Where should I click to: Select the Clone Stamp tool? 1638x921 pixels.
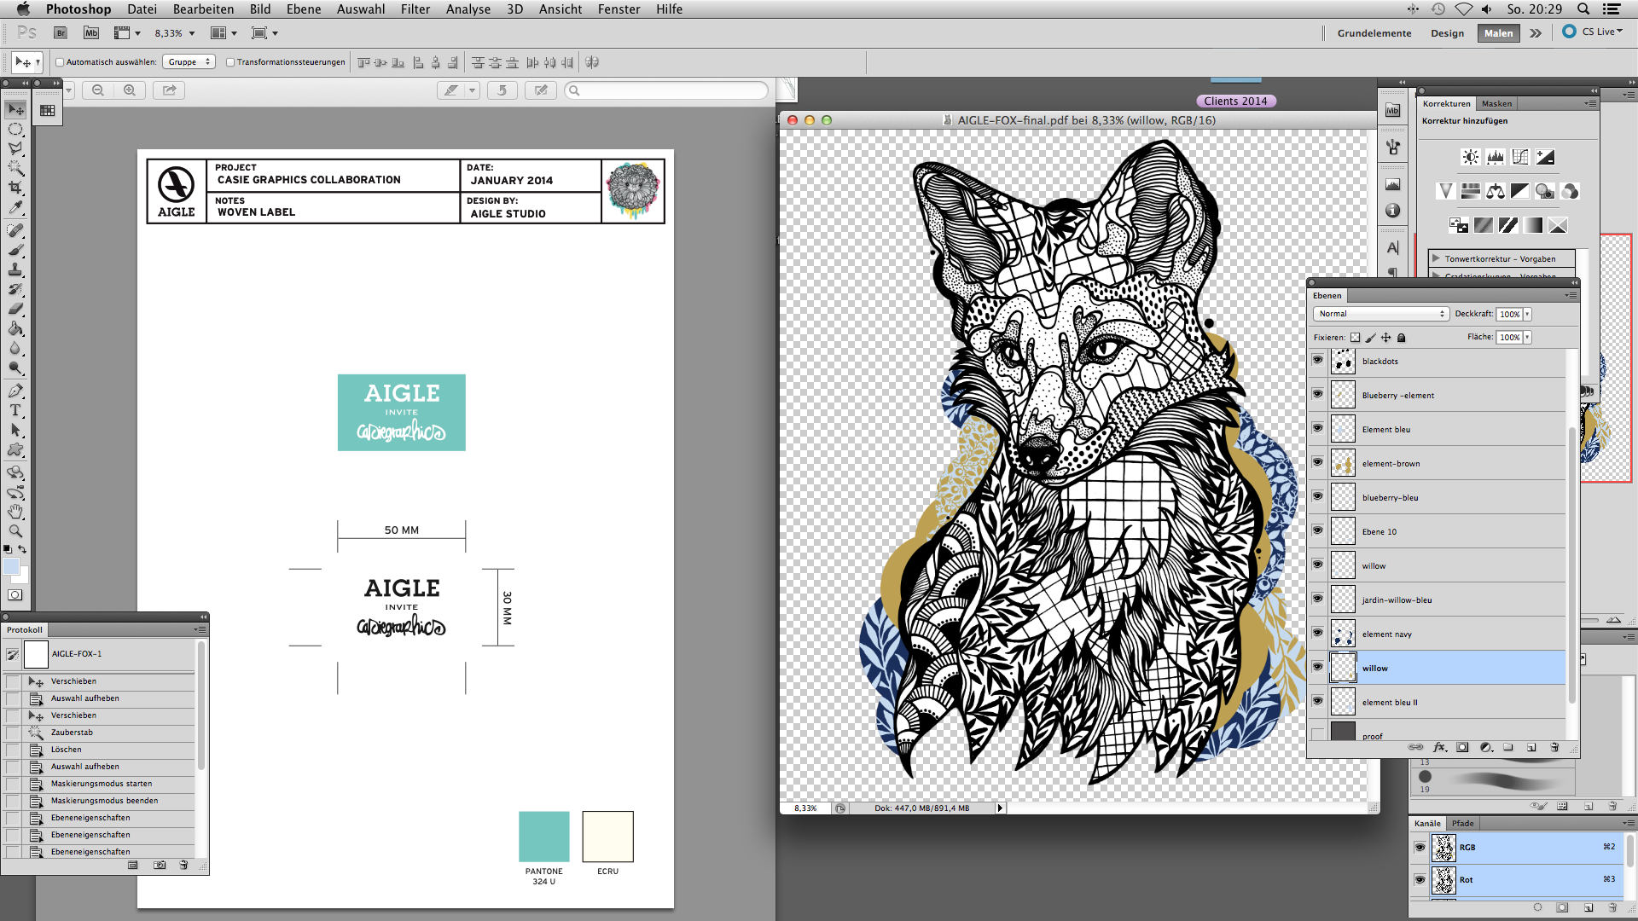tap(15, 269)
